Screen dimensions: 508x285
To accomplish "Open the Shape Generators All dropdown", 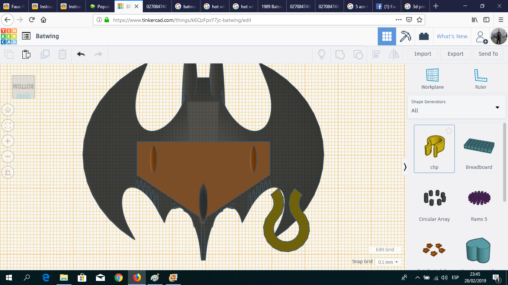I will tap(456, 107).
